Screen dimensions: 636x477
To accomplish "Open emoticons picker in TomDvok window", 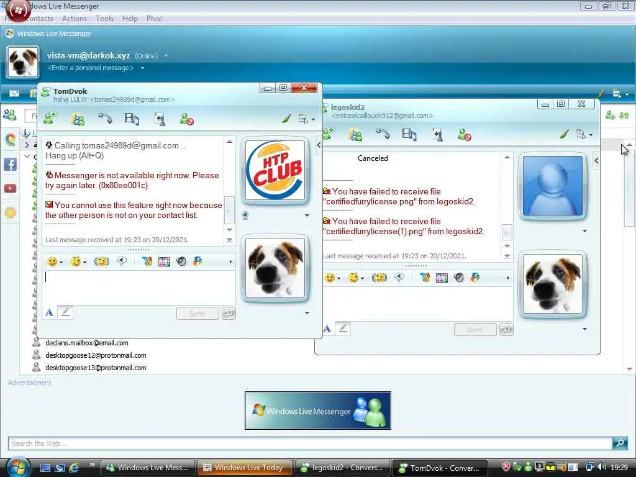I will pos(55,261).
